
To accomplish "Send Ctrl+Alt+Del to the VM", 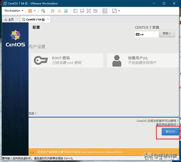I will (x=43, y=11).
